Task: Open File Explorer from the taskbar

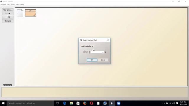Action: tap(71, 103)
